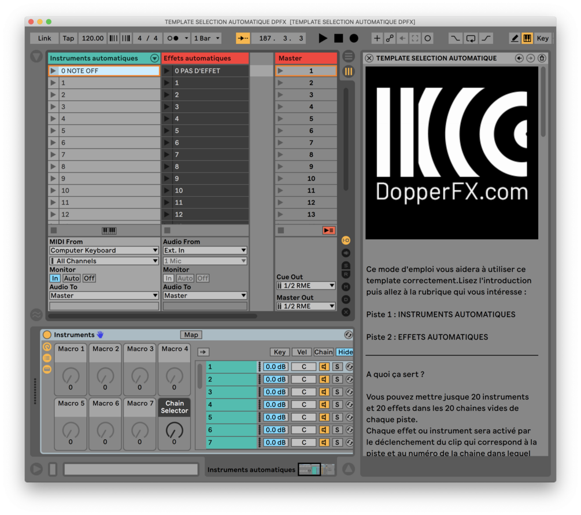This screenshot has width=581, height=515.
Task: Launch Master scene 5
Action: point(280,119)
